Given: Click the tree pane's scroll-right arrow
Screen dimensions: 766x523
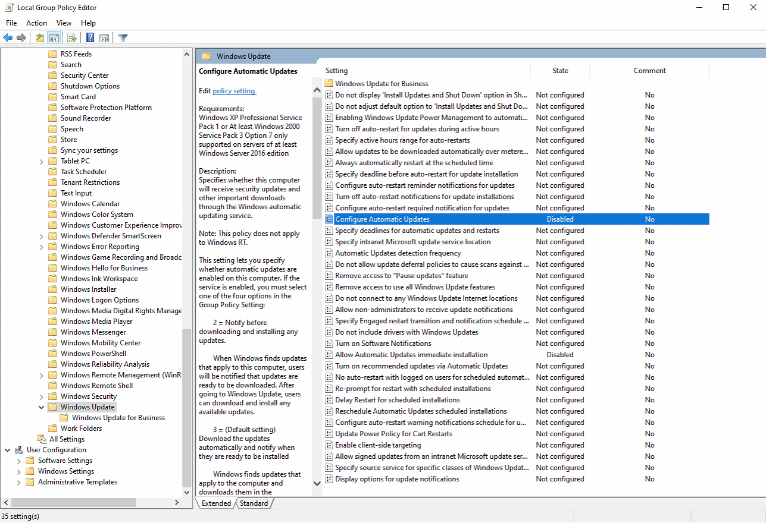Looking at the screenshot, I should pos(176,502).
